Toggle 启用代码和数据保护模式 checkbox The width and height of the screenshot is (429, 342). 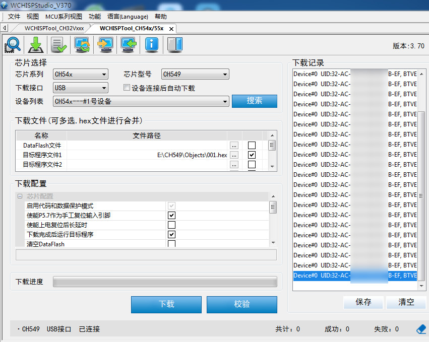tap(171, 206)
